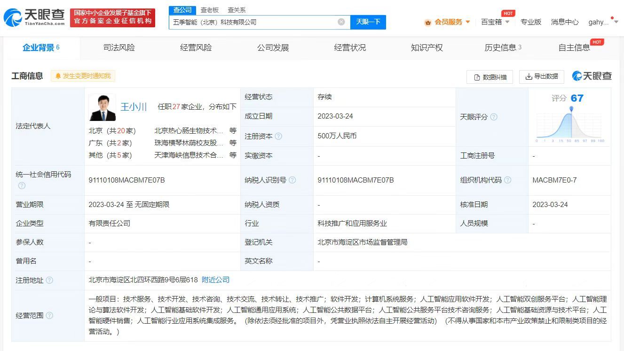Click the VIP crown icon beside 会员服务
This screenshot has width=624, height=351.
pyautogui.click(x=428, y=22)
